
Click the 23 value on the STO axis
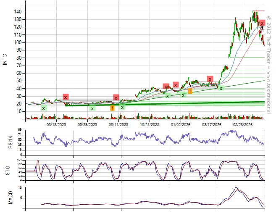(20, 176)
